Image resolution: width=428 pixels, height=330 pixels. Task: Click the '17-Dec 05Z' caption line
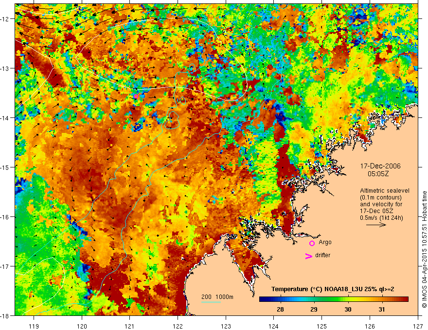[375, 211]
